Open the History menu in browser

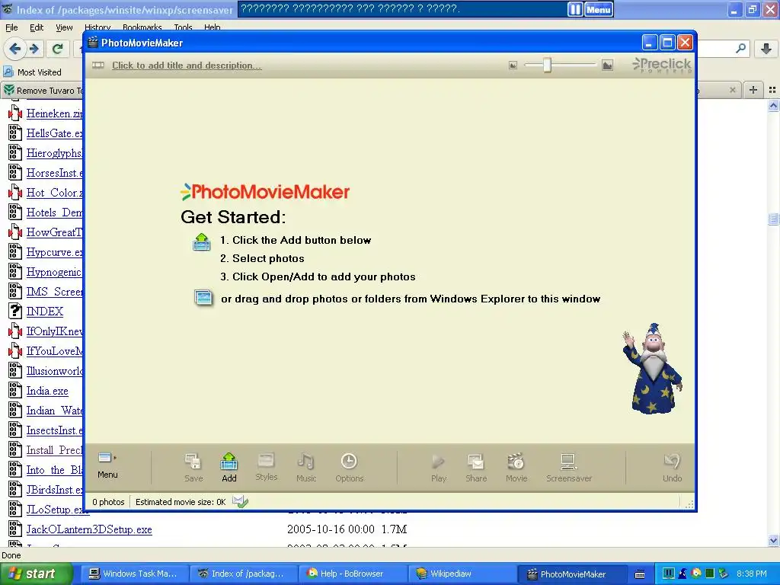click(97, 27)
